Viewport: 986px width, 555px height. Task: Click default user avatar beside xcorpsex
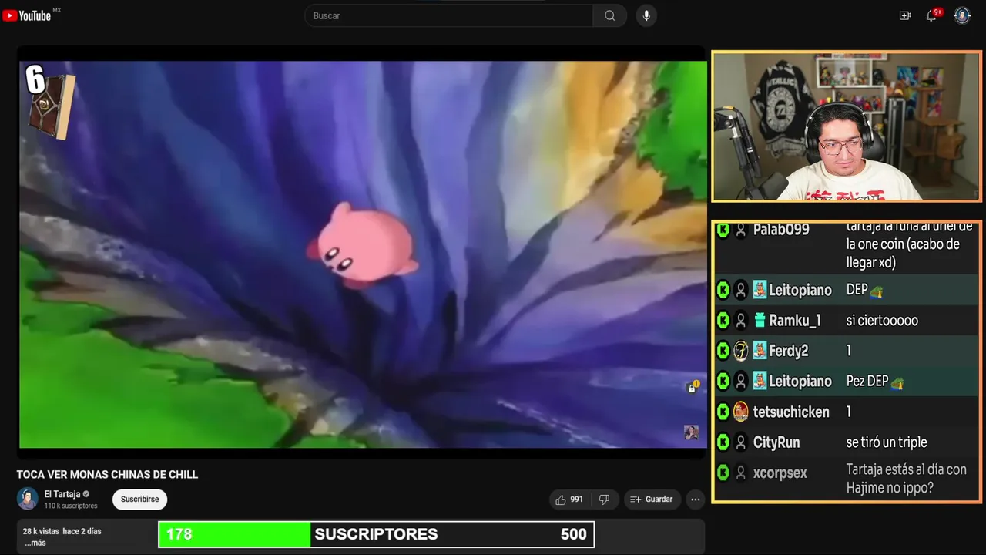(740, 473)
